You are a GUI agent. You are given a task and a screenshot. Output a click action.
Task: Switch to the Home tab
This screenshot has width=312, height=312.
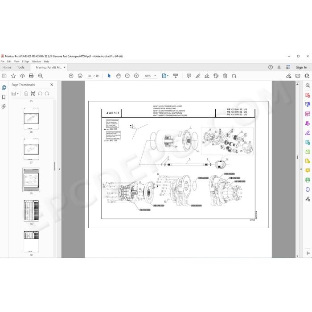[7, 67]
